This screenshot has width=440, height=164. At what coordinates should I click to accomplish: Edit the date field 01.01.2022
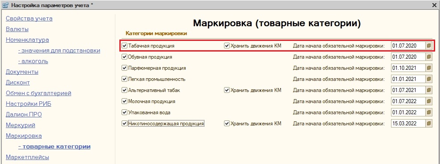[x=408, y=112]
